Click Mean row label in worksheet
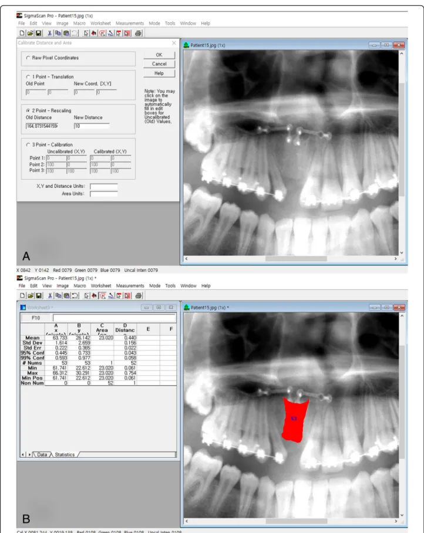424x533 pixels. (32, 338)
